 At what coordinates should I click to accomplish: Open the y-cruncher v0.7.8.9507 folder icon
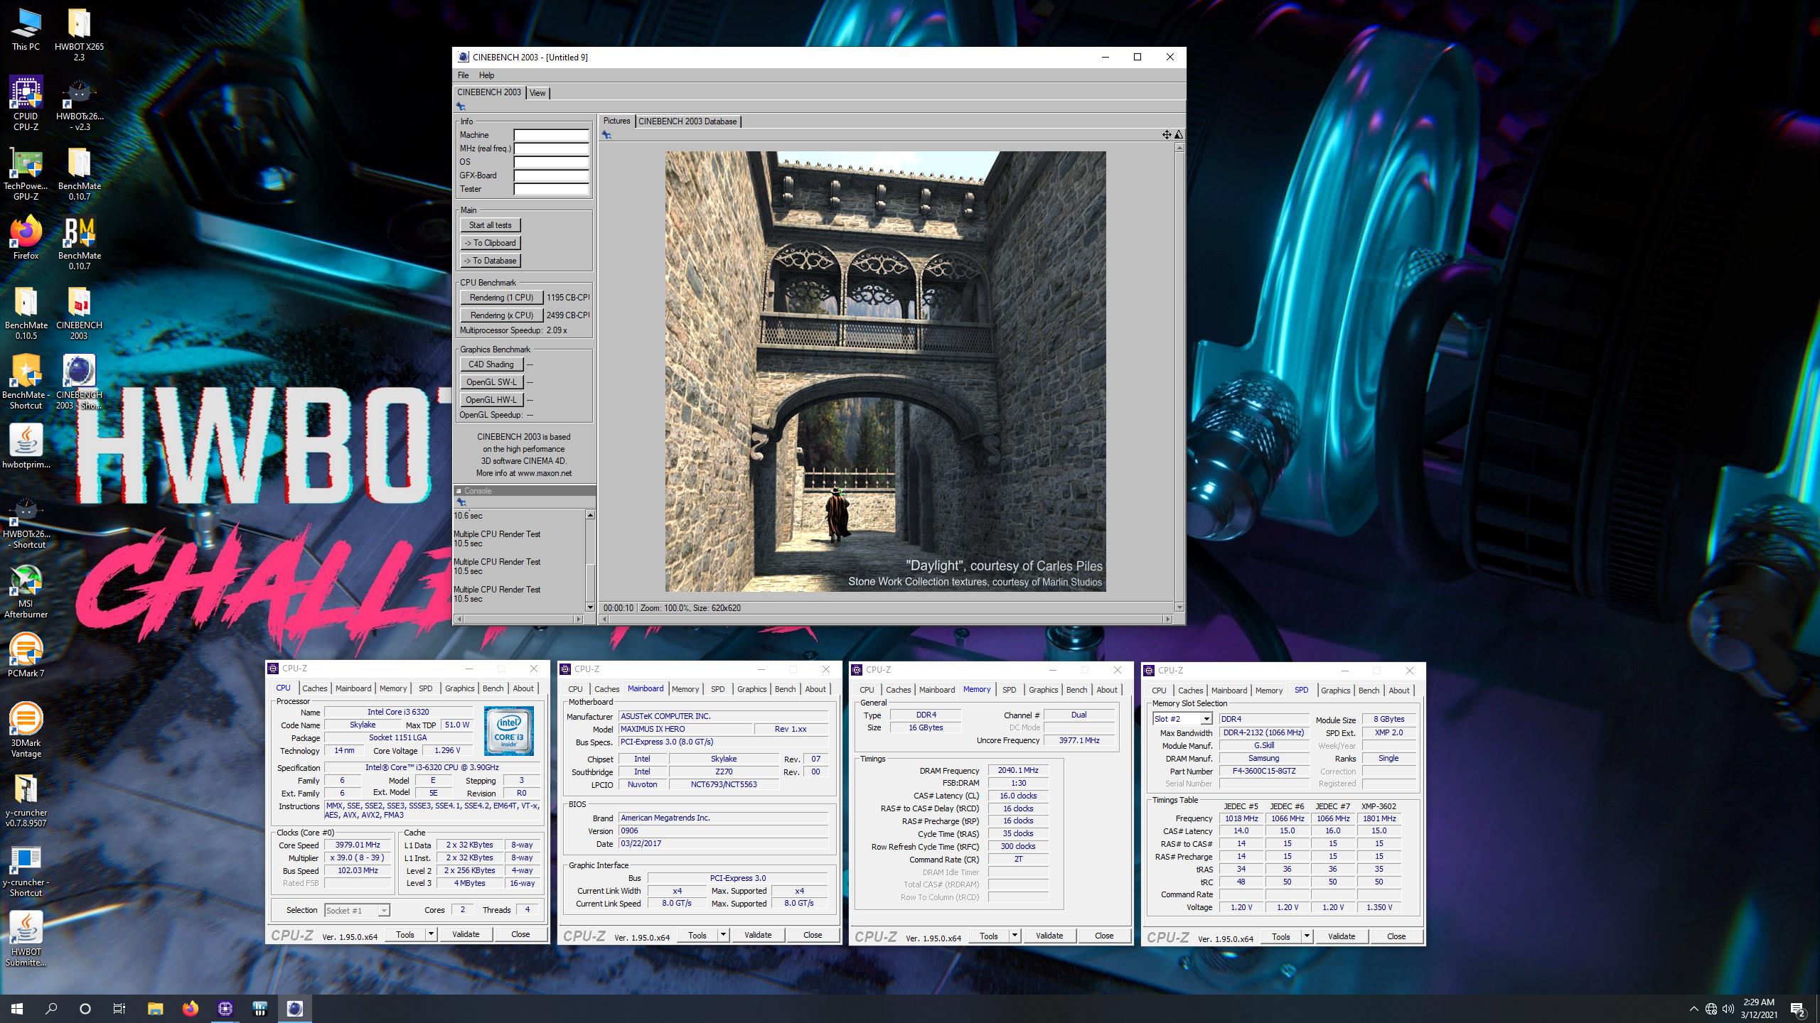pyautogui.click(x=26, y=800)
